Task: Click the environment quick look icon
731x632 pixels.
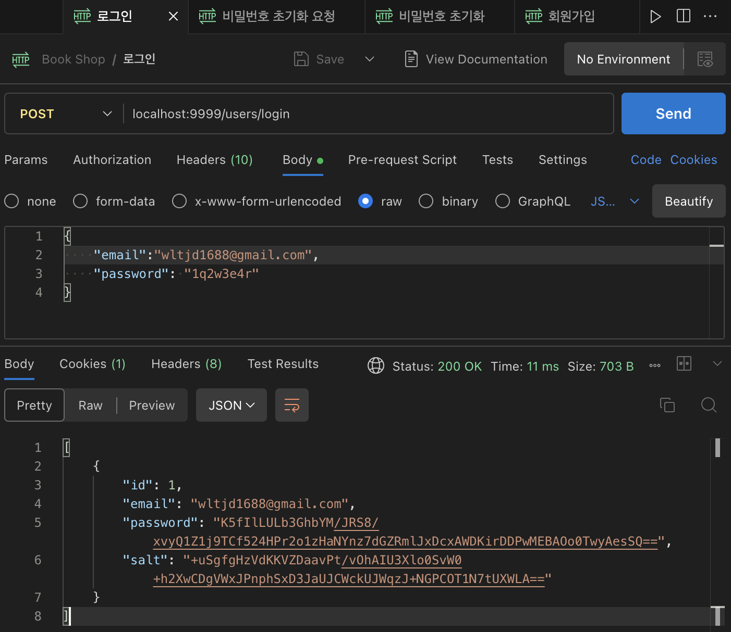Action: point(705,59)
